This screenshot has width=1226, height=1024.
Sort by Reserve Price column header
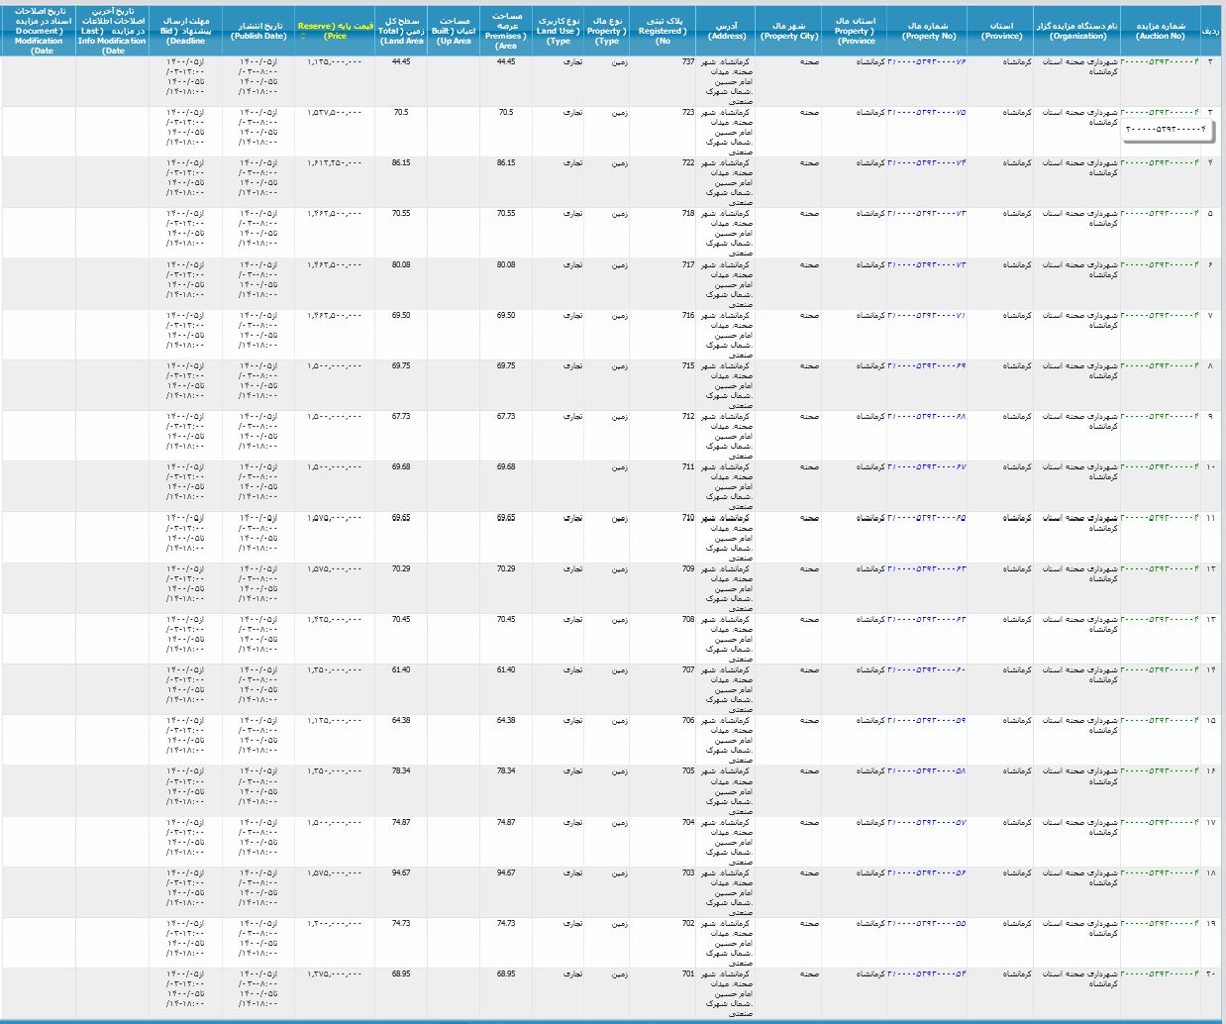pyautogui.click(x=335, y=31)
